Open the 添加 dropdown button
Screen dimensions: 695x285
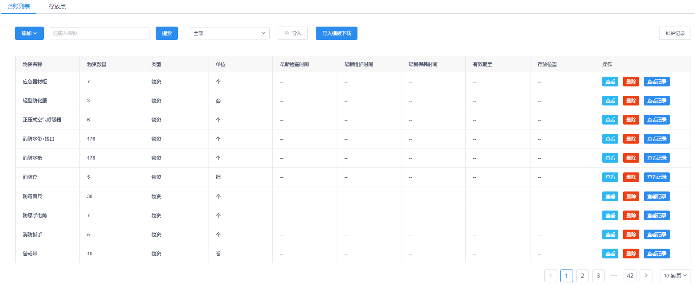pos(29,33)
